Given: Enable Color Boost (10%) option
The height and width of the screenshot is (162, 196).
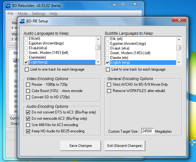Looking at the screenshot, I should 28,91.
